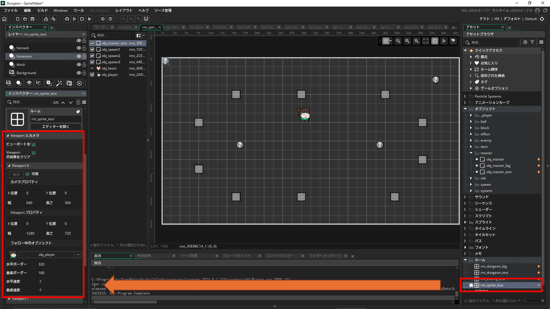550x309 pixels.
Task: Open followed object picker ellipsis button
Action: coord(78,255)
